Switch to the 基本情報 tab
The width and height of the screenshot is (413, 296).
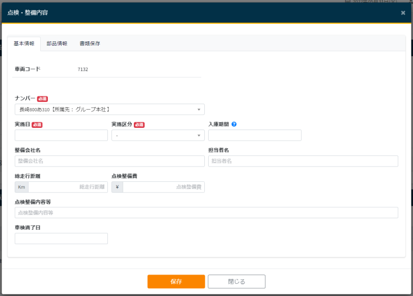tap(24, 44)
